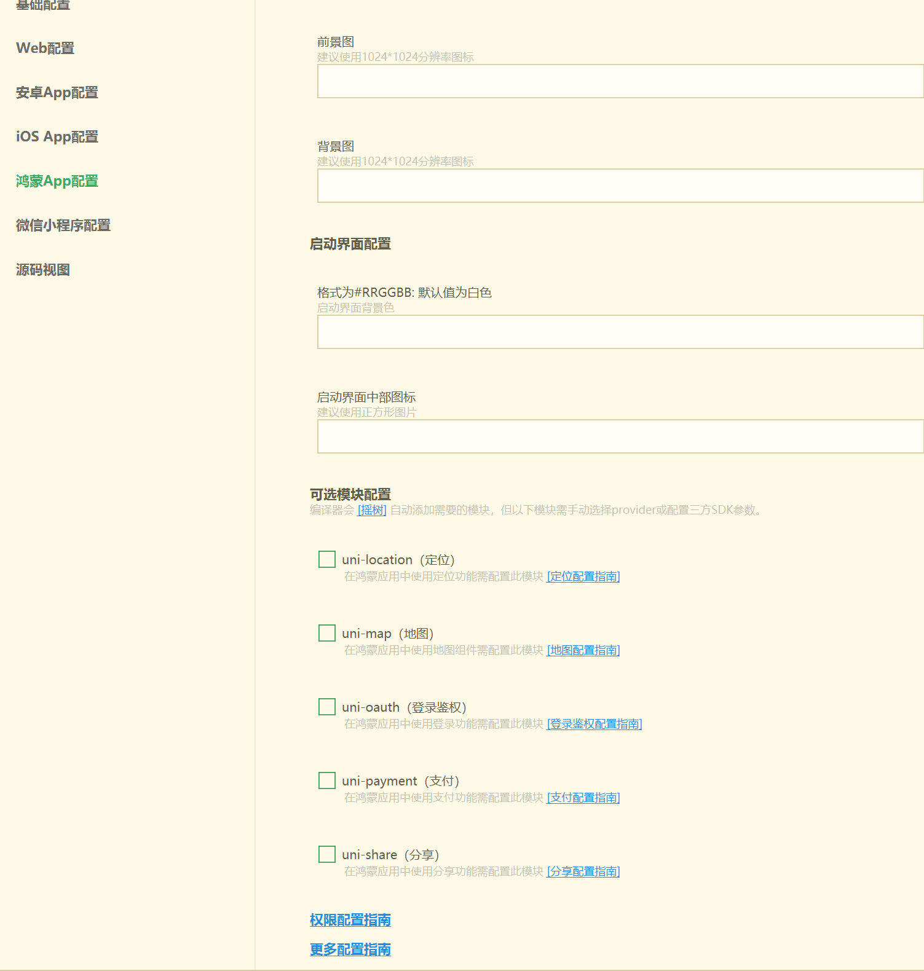Image resolution: width=924 pixels, height=971 pixels.
Task: Click the 更多配置指南 link
Action: pyautogui.click(x=350, y=949)
